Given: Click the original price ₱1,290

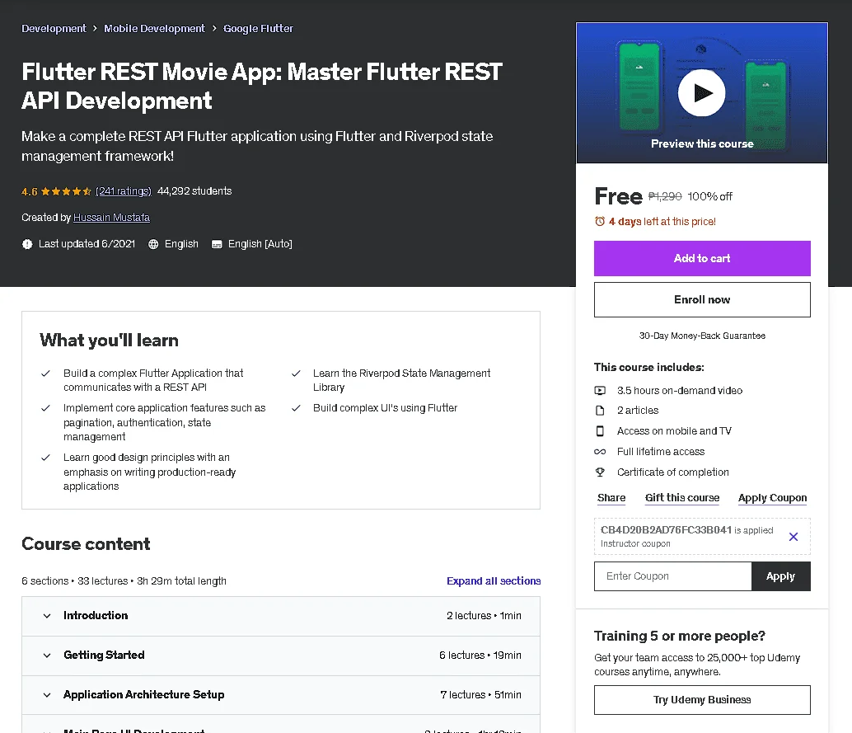Looking at the screenshot, I should point(665,196).
